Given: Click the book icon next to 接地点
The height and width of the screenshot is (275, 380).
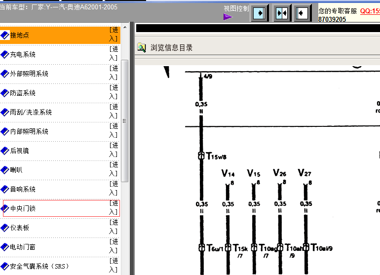Looking at the screenshot, I should tap(5, 35).
